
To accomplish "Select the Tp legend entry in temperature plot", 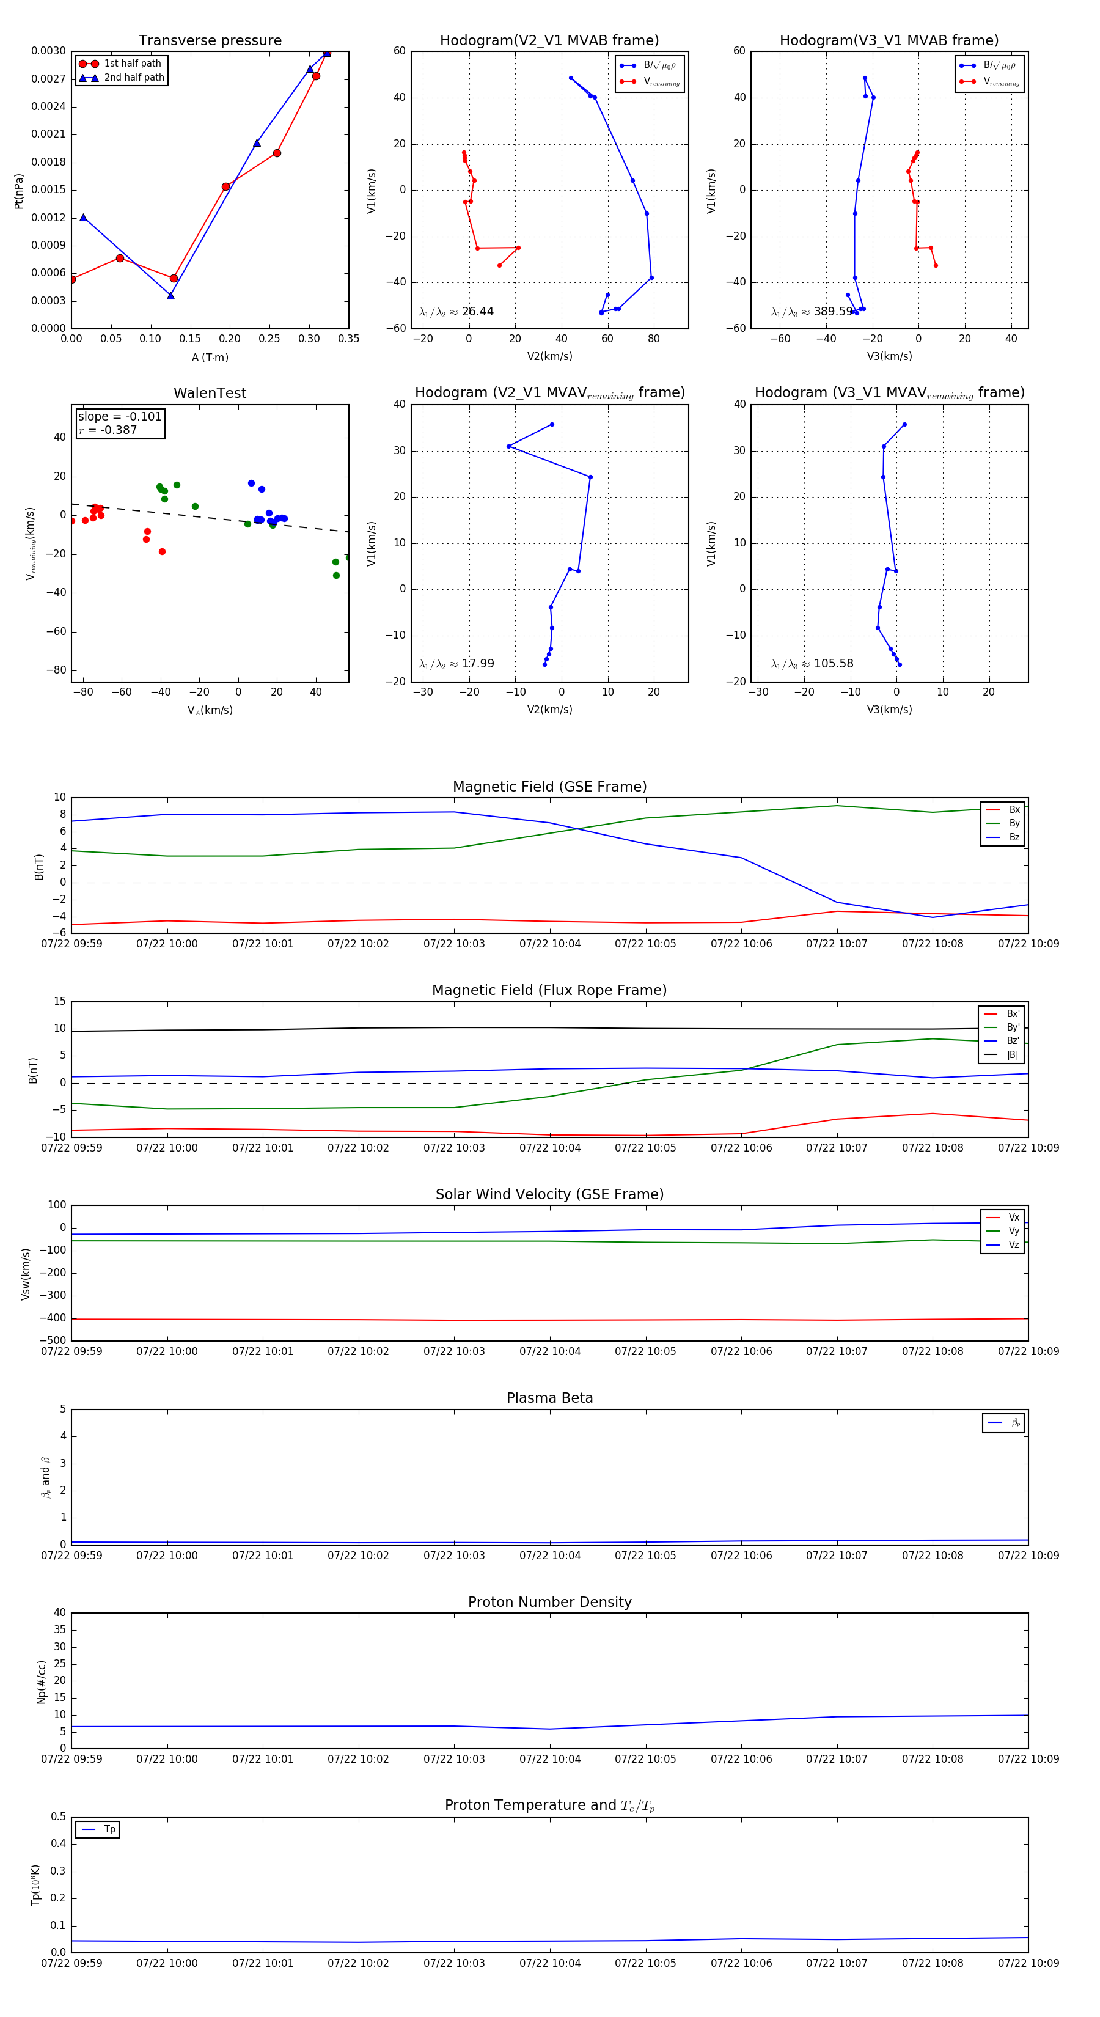I will (98, 1829).
